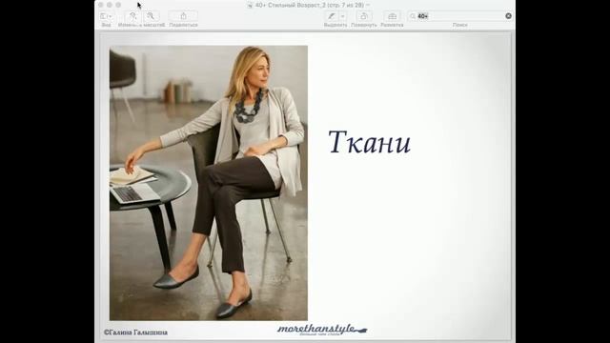This screenshot has width=610, height=343.
Task: Open the Вид sidebar view menu button
Action: [x=106, y=16]
